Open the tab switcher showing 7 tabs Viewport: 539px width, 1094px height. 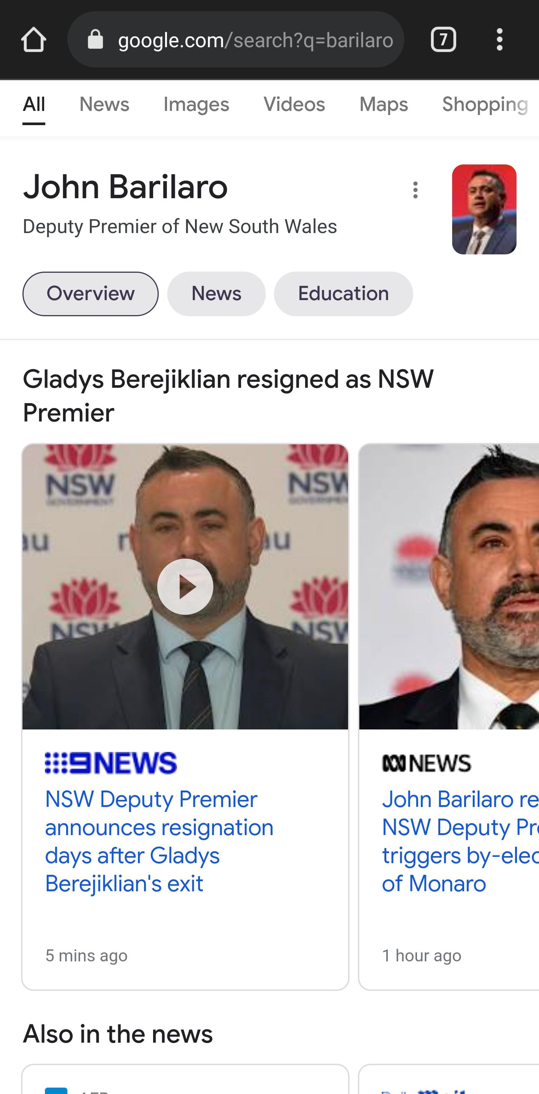click(444, 40)
